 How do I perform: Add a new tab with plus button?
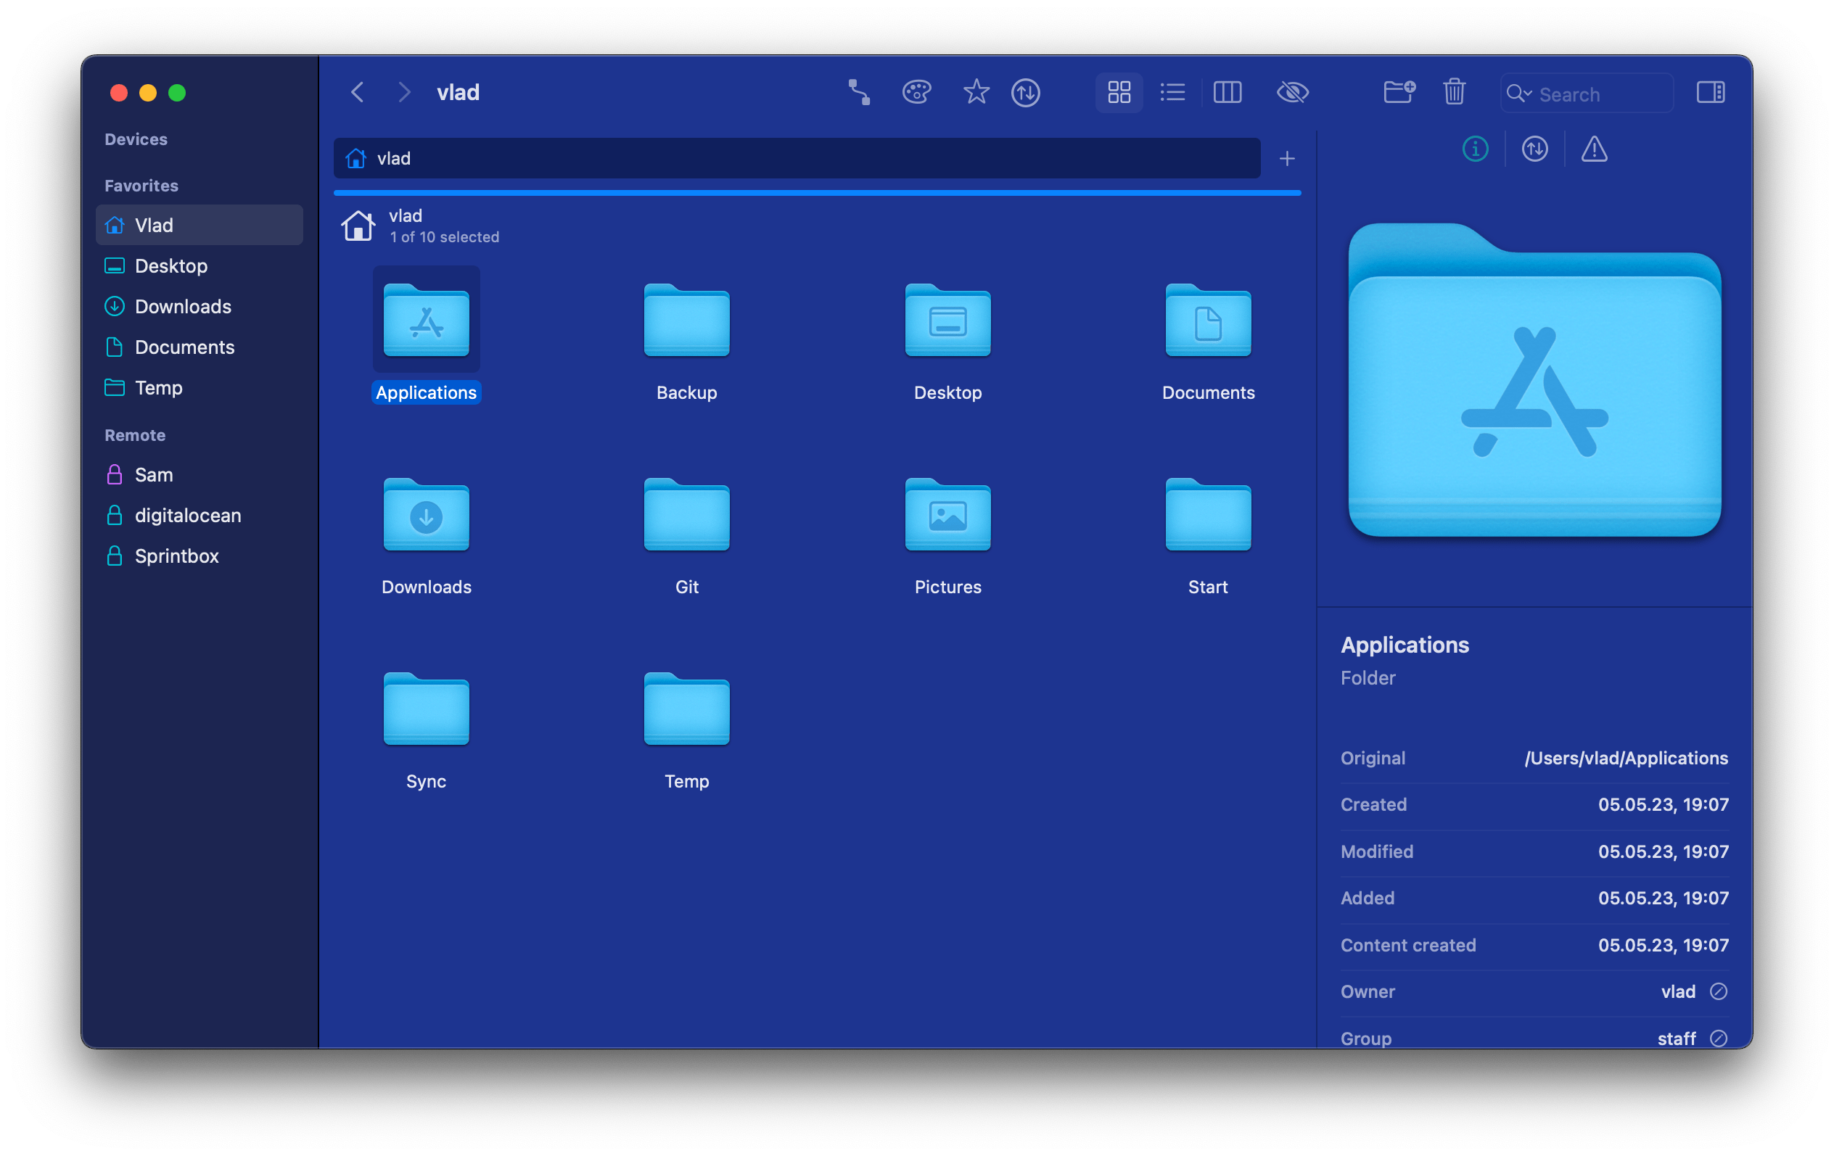coord(1287,158)
